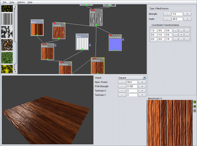Decrease Angle with the minus button
This screenshot has height=146, width=197.
(167, 19)
